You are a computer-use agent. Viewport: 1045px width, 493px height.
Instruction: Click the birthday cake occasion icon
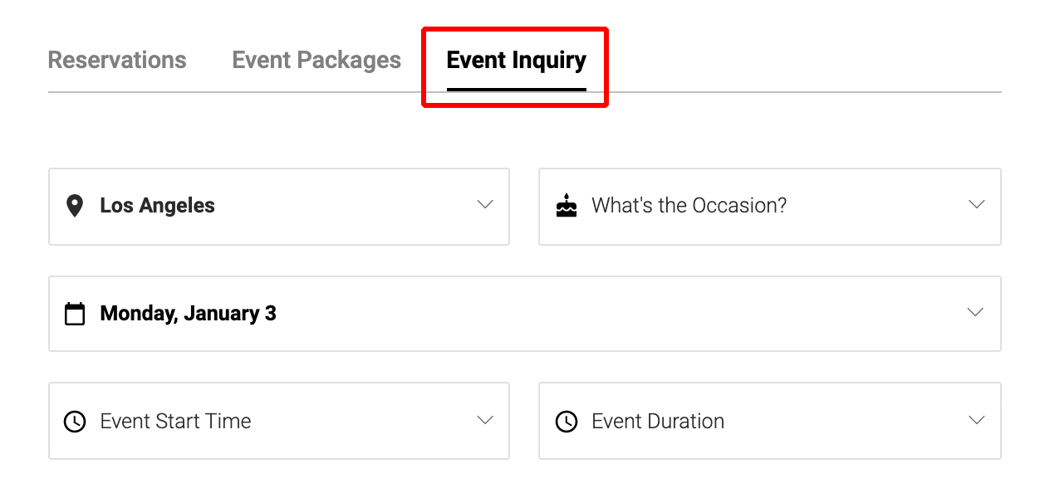point(566,206)
